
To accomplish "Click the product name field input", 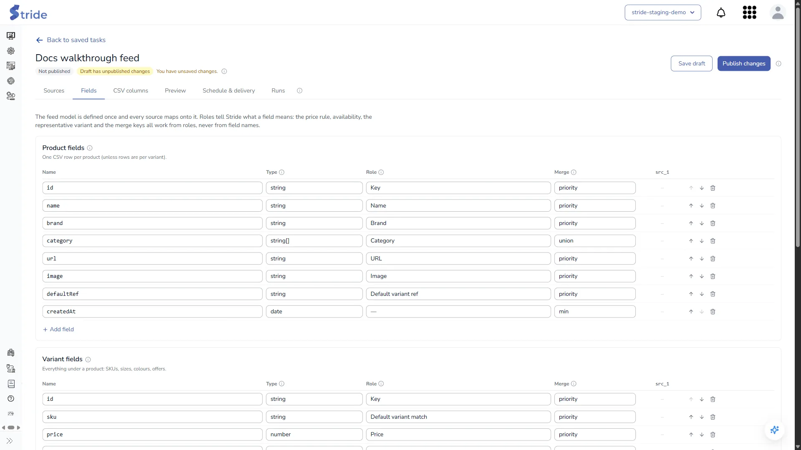I will [152, 206].
